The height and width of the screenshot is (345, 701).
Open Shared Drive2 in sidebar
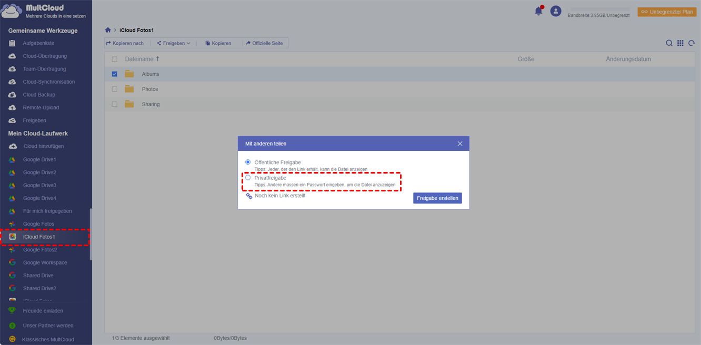(x=39, y=288)
